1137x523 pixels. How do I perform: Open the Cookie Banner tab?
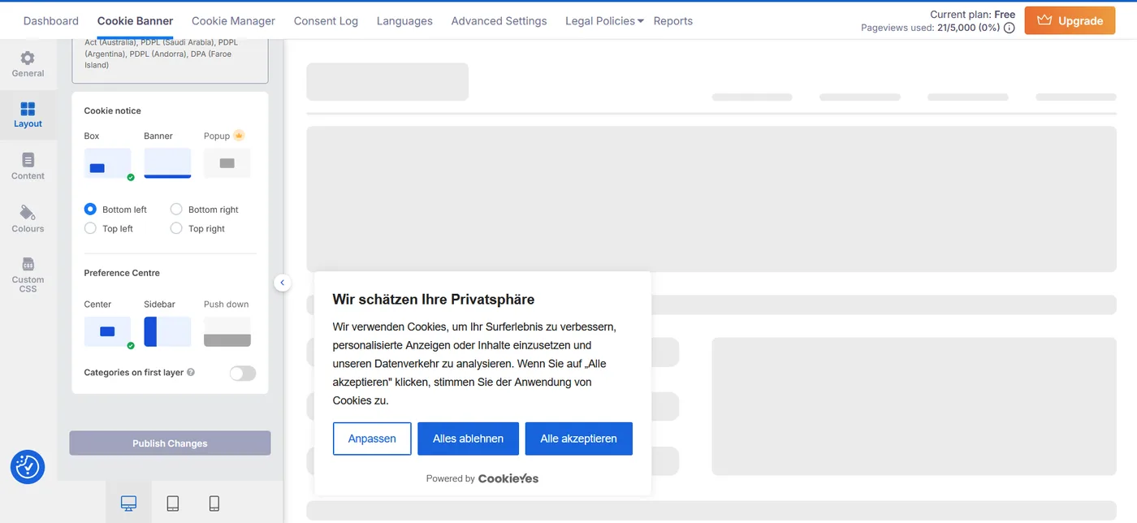(136, 21)
